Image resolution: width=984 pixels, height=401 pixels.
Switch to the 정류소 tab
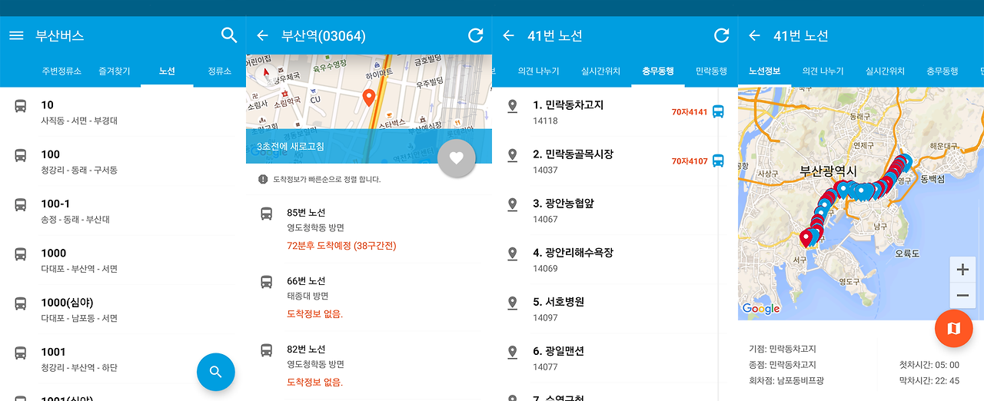pyautogui.click(x=219, y=71)
